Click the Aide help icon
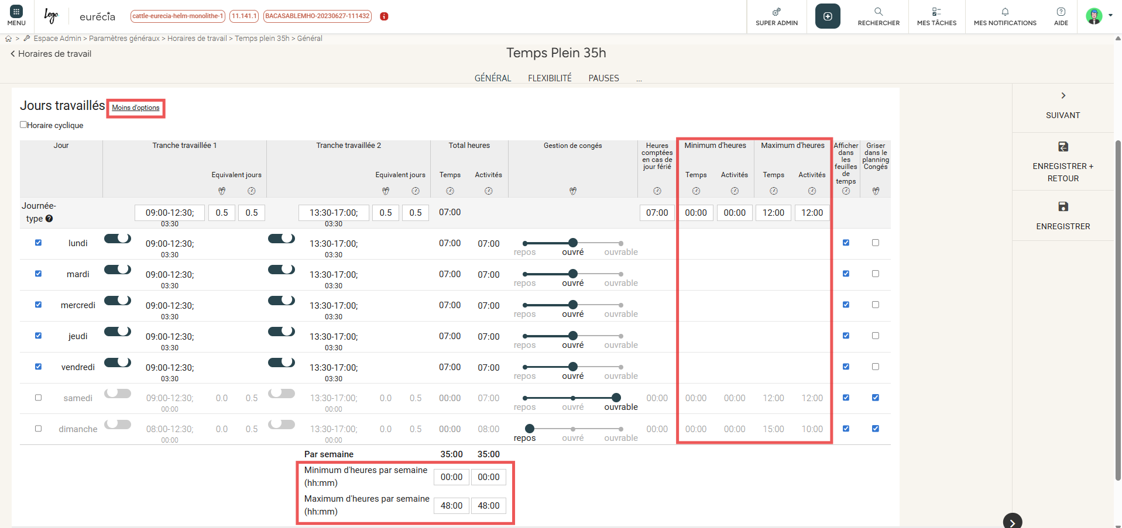This screenshot has height=528, width=1122. tap(1061, 12)
